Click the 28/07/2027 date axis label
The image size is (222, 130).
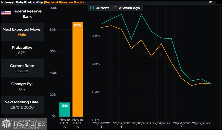coord(201,123)
